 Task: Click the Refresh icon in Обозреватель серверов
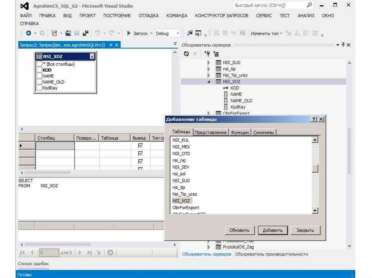pyautogui.click(x=186, y=54)
